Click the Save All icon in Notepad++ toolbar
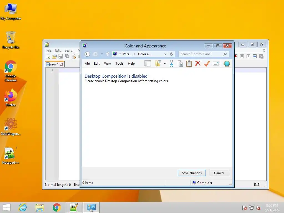This screenshot has width=284, height=213. pyautogui.click(x=67, y=56)
